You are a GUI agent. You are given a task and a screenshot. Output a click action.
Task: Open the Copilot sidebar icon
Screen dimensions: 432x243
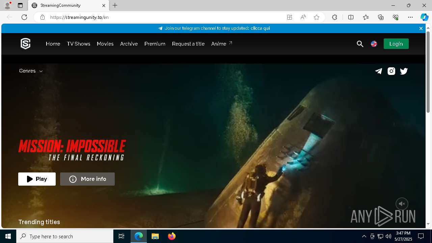(x=424, y=17)
